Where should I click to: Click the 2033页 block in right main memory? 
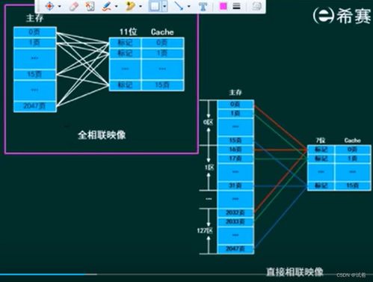tap(235, 221)
